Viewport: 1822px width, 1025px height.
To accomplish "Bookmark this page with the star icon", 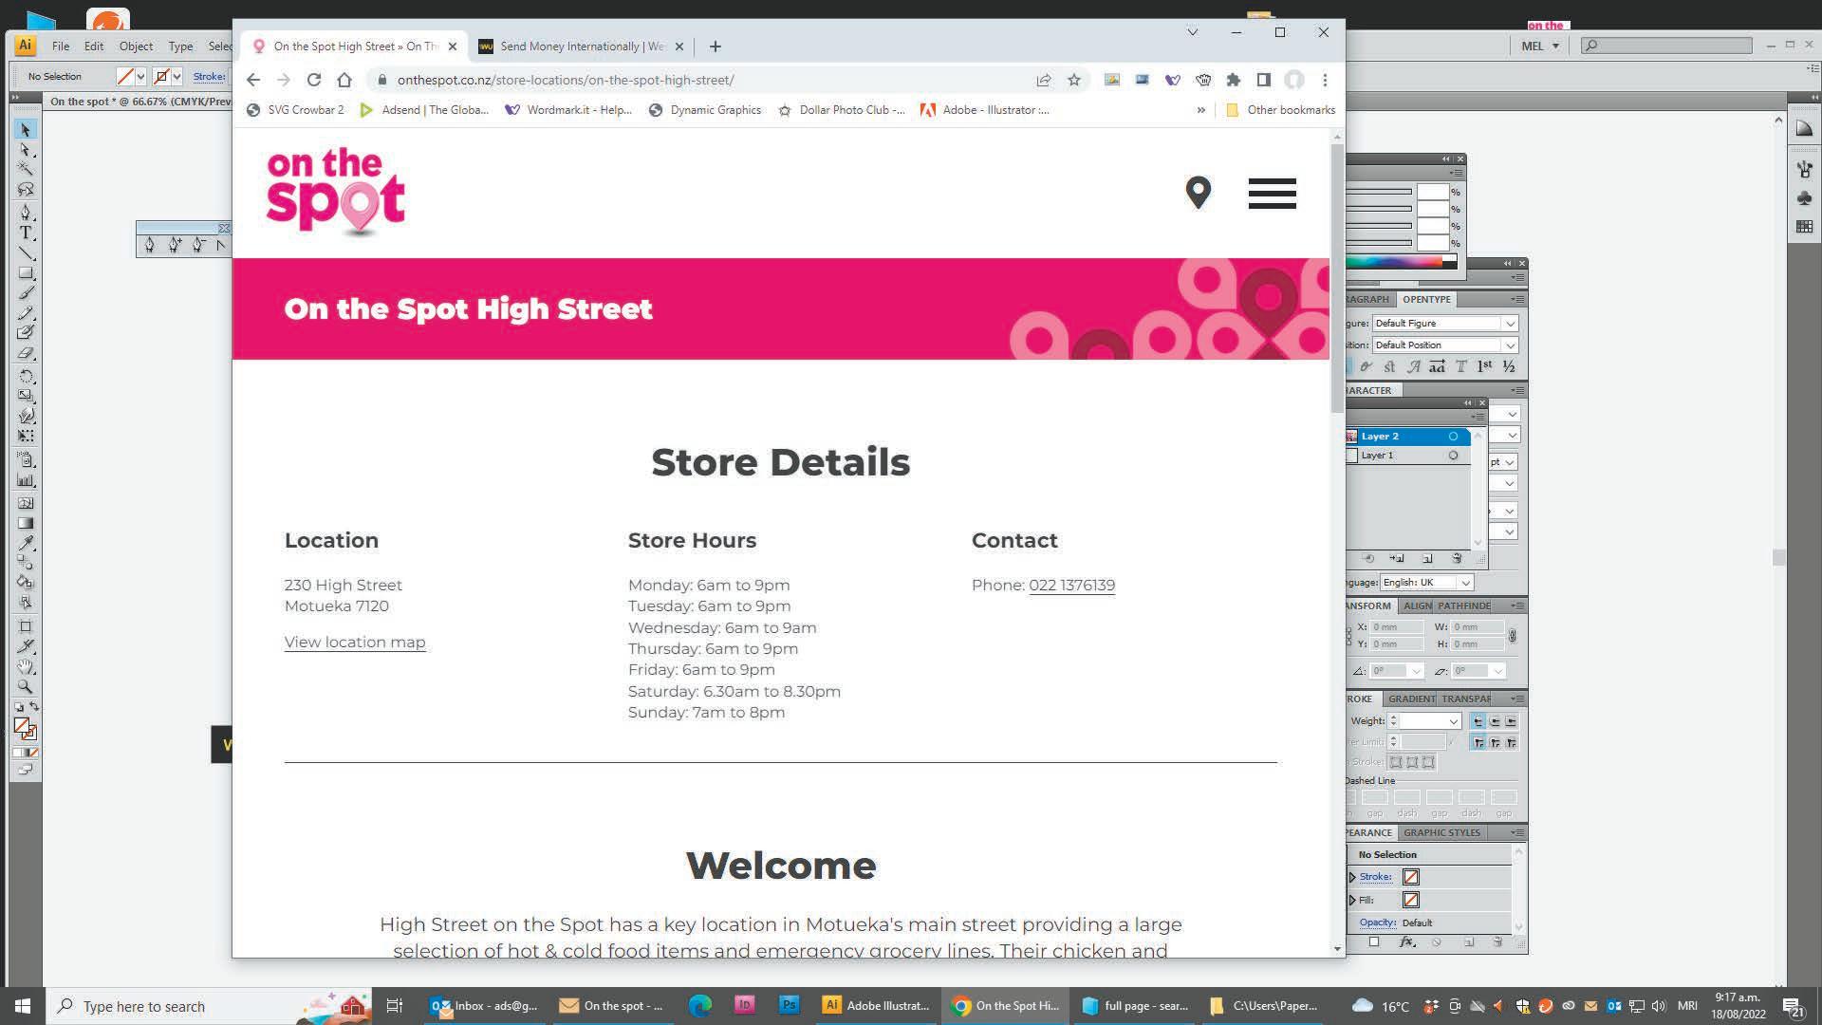I will [x=1074, y=81].
